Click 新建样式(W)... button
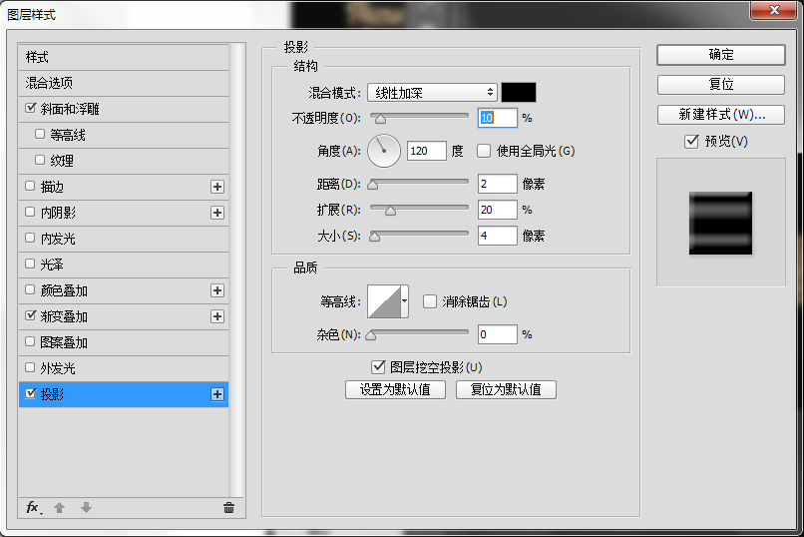The height and width of the screenshot is (537, 804). 721,115
